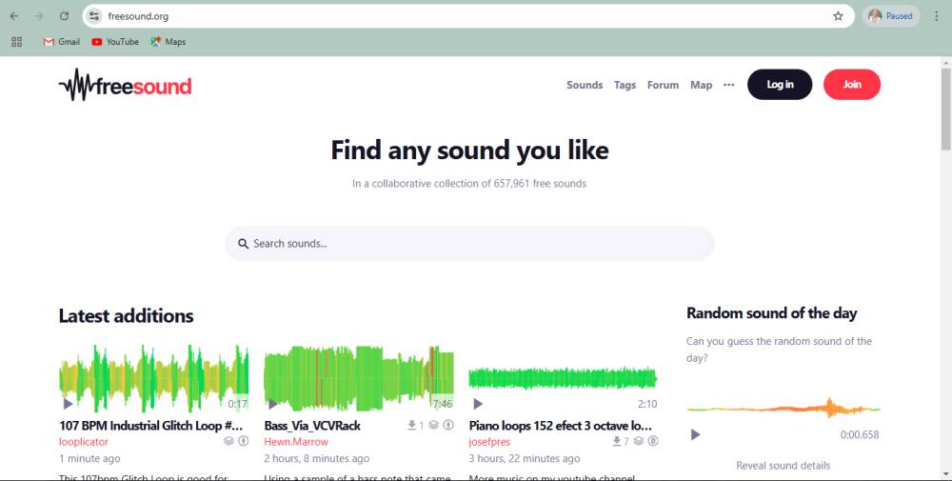
Task: Click the 0:17 duration label
Action: 237,404
